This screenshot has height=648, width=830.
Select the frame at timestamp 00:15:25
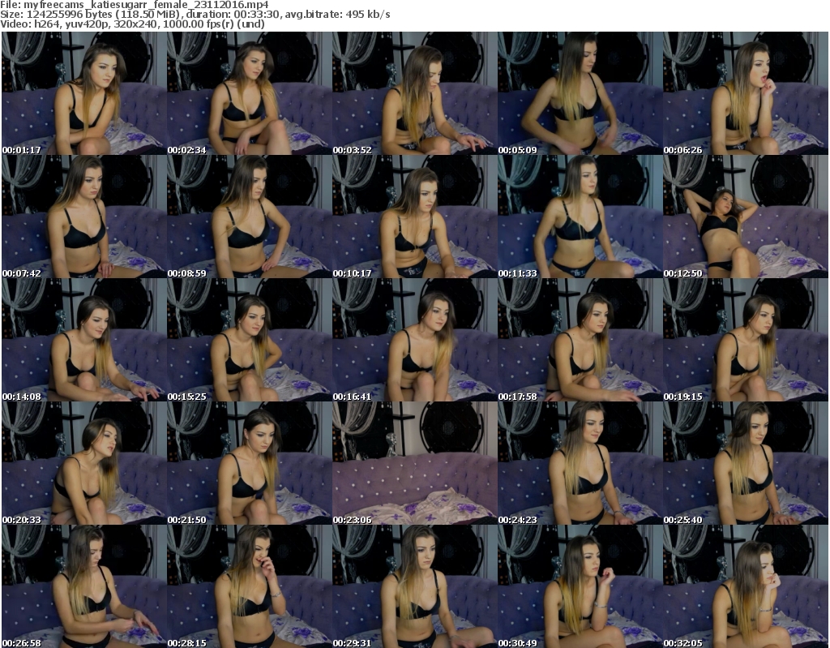click(250, 340)
